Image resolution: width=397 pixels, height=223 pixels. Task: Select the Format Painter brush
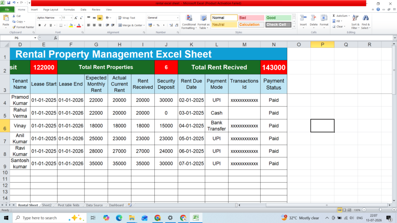(x=14, y=27)
